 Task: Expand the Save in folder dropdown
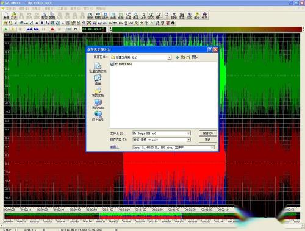point(169,57)
